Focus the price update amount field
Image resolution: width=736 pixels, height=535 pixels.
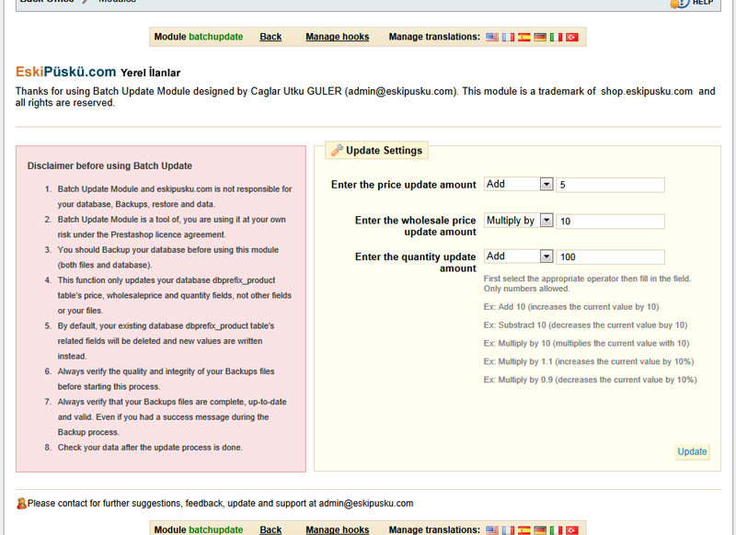pos(610,185)
